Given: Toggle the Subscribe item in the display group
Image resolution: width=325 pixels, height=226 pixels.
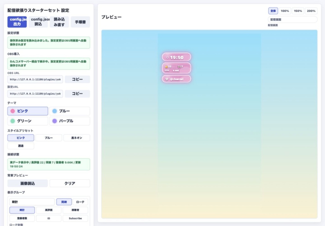Looking at the screenshot, I should pyautogui.click(x=76, y=218).
